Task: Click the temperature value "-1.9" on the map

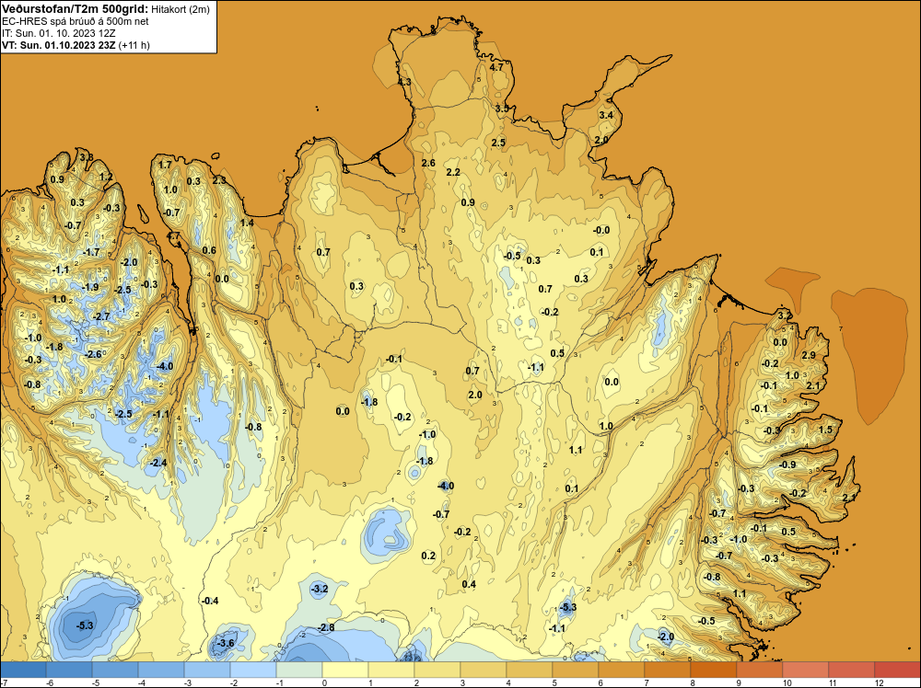Action: coord(89,287)
